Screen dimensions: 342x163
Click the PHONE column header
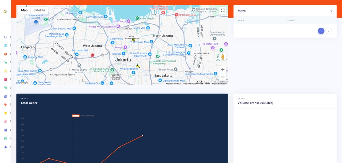coord(291,20)
